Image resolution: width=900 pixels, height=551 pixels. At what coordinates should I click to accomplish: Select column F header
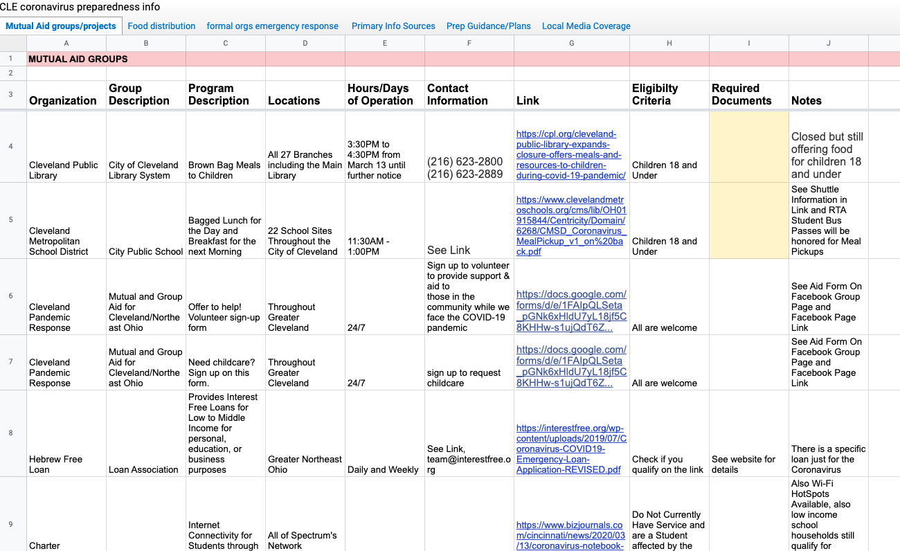tap(469, 44)
